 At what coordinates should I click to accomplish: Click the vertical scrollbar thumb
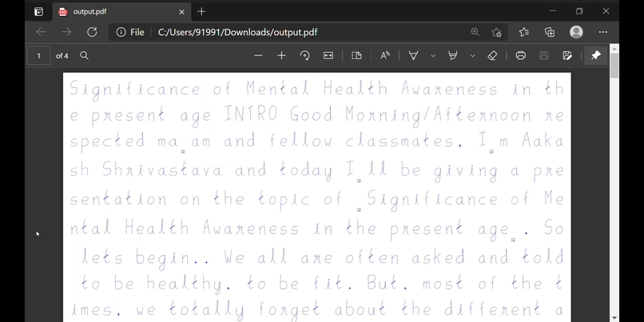(614, 65)
